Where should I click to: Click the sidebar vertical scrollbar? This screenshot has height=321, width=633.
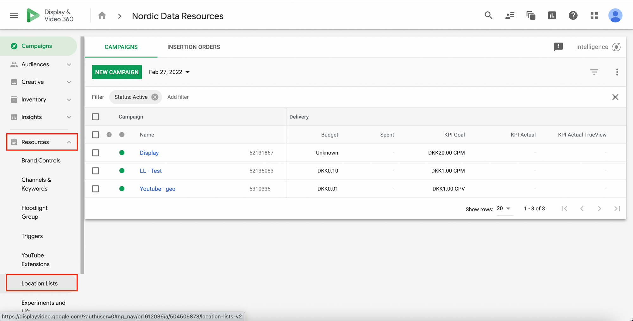[82, 155]
